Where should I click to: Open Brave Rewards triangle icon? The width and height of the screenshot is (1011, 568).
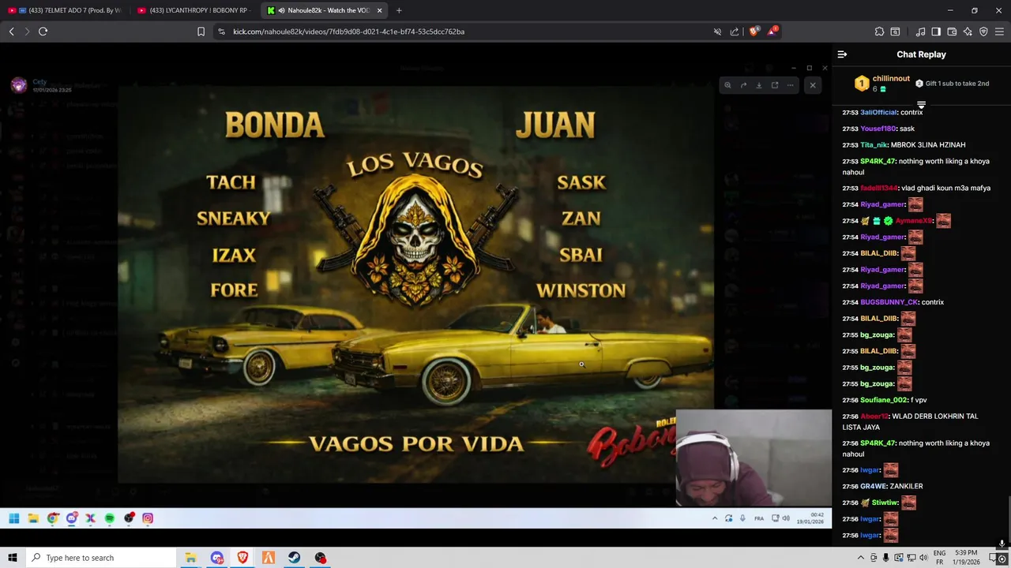tap(772, 32)
